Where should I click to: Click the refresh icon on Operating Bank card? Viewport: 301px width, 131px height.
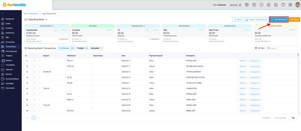(x=56, y=30)
